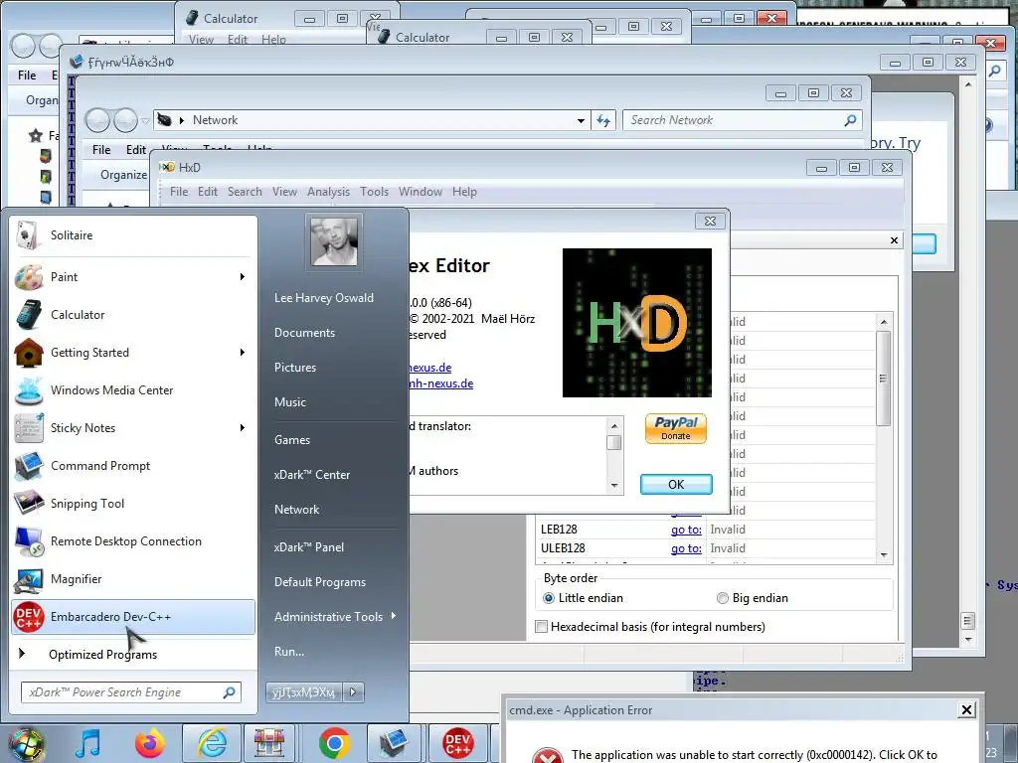Image resolution: width=1018 pixels, height=763 pixels.
Task: Open Calculator in Start menu list
Action: click(133, 315)
